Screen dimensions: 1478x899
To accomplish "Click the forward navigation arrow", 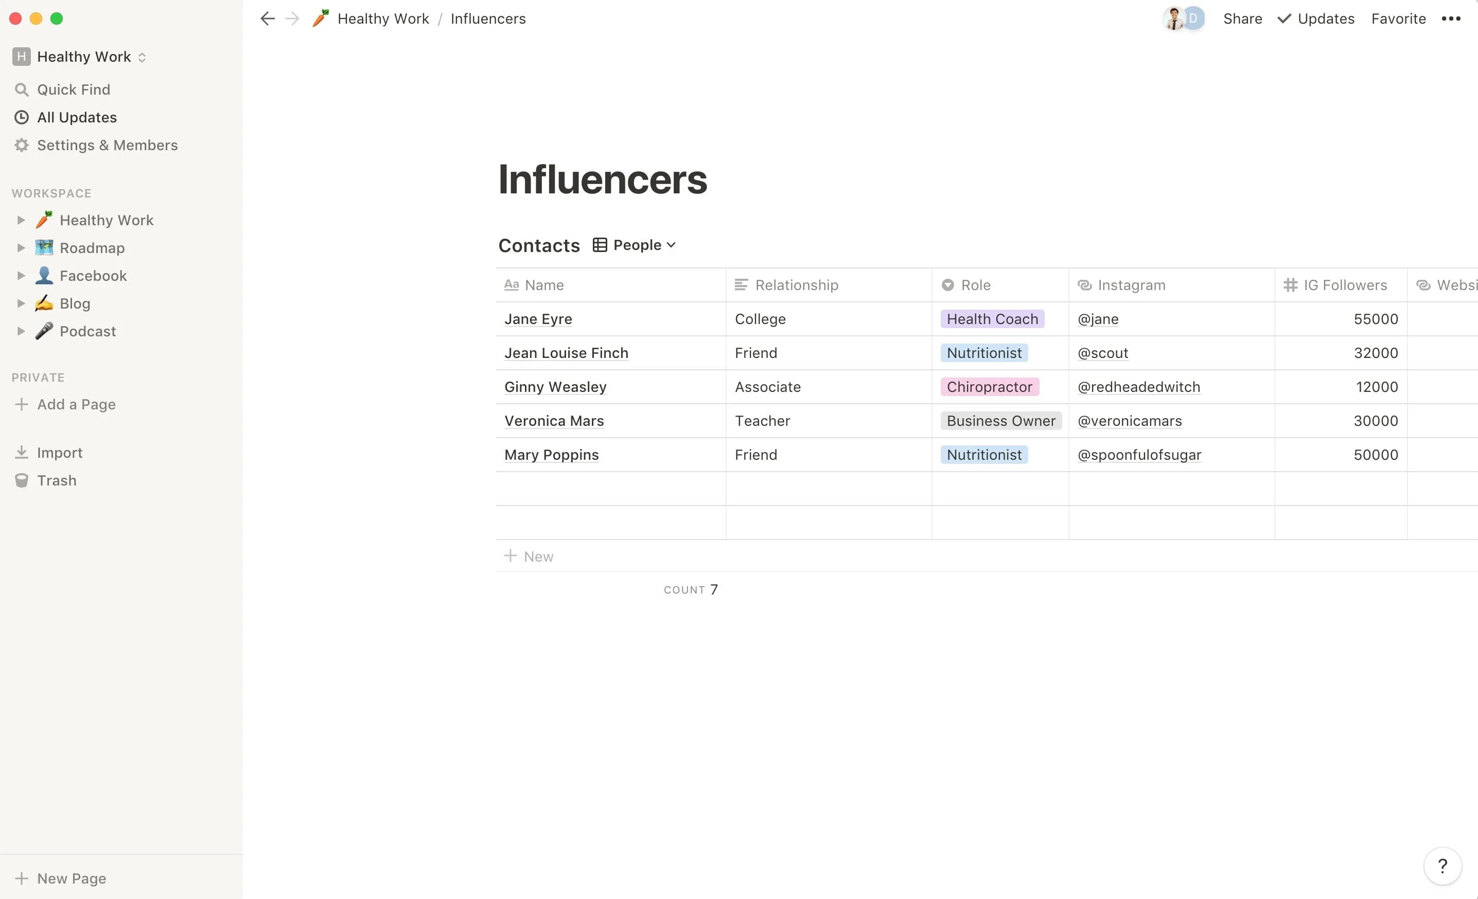I will point(292,19).
